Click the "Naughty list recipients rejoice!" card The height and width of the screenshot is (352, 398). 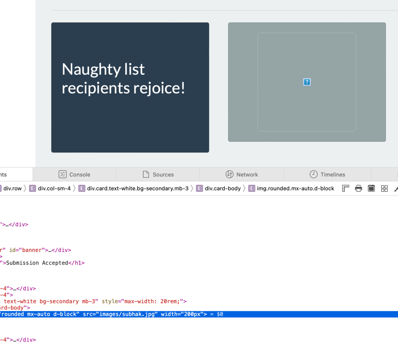click(130, 88)
